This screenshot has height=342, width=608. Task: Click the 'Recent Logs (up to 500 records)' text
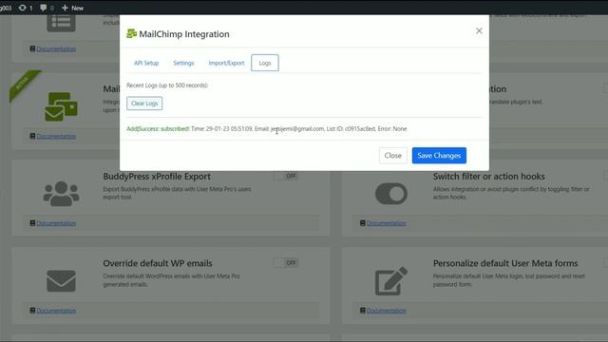(x=167, y=85)
